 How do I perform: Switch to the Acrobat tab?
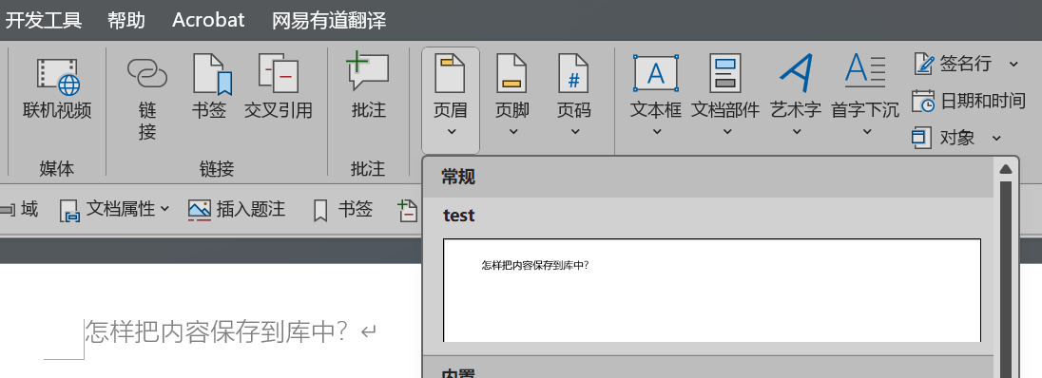pos(208,20)
